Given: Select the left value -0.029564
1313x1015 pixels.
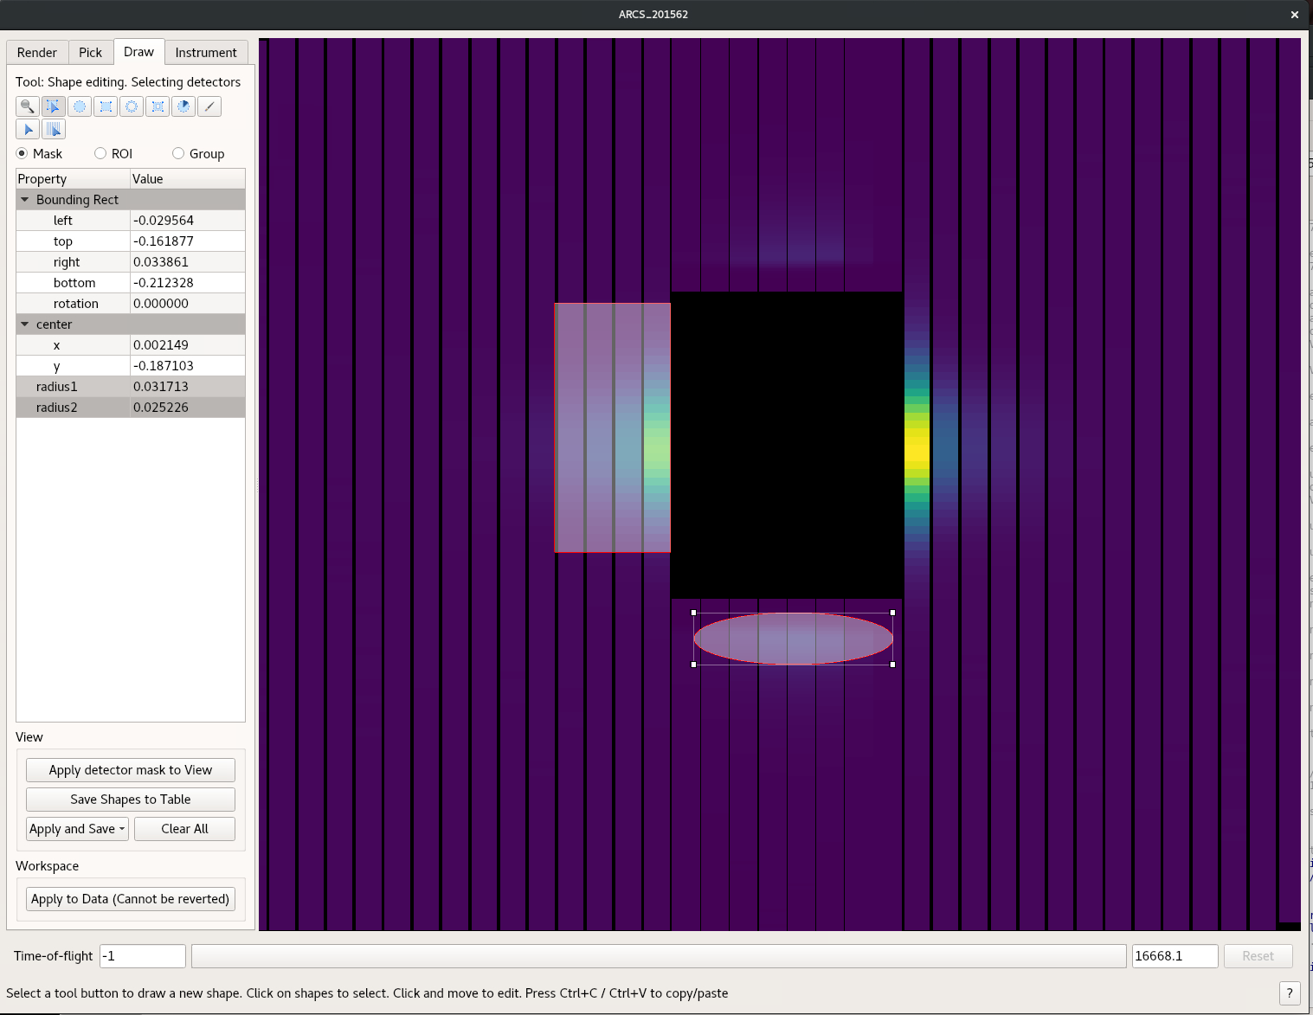Looking at the screenshot, I should 187,221.
